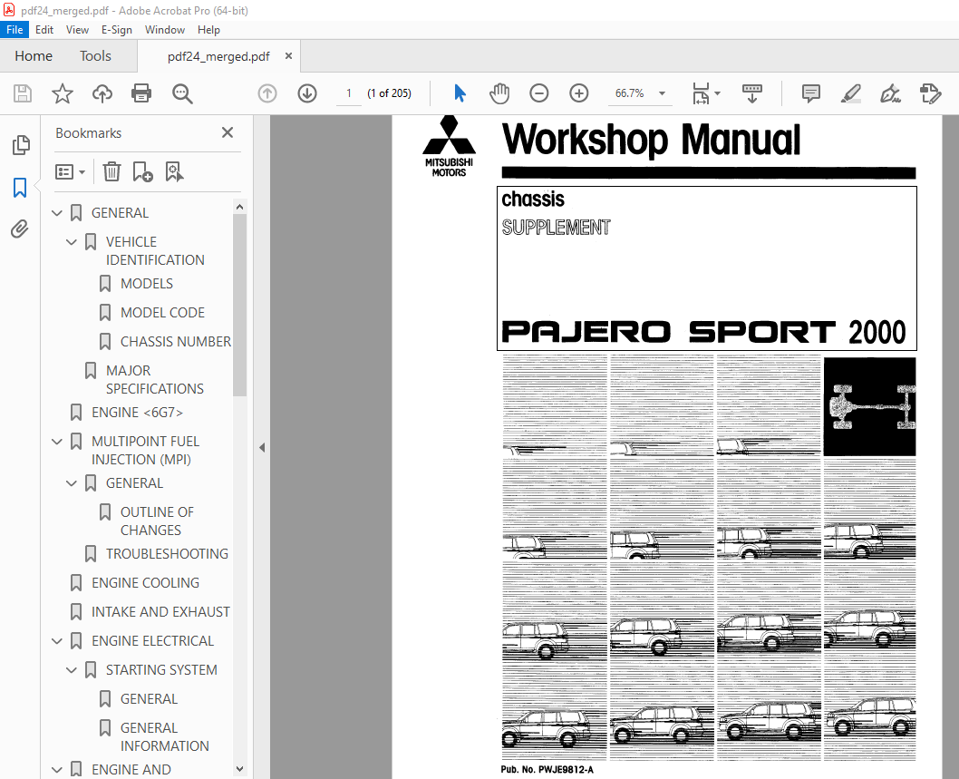Open the Help menu
This screenshot has height=779, width=959.
point(208,29)
